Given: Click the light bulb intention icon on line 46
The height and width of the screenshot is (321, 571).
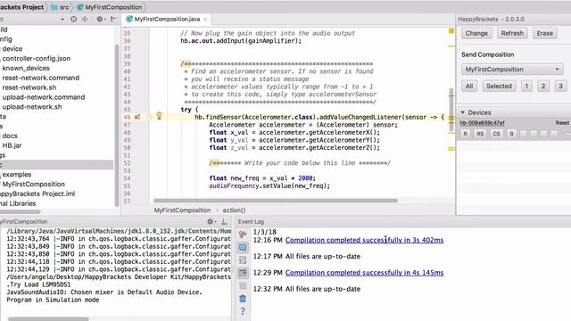Looking at the screenshot, I should click(159, 115).
